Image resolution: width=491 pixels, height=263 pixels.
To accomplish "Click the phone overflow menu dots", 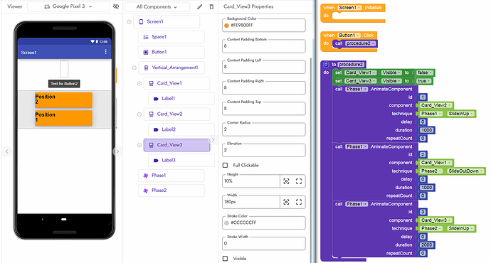I will pos(105,52).
